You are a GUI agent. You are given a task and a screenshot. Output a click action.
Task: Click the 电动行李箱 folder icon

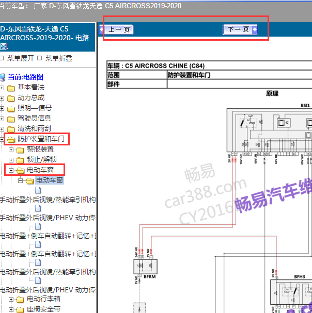click(20, 300)
